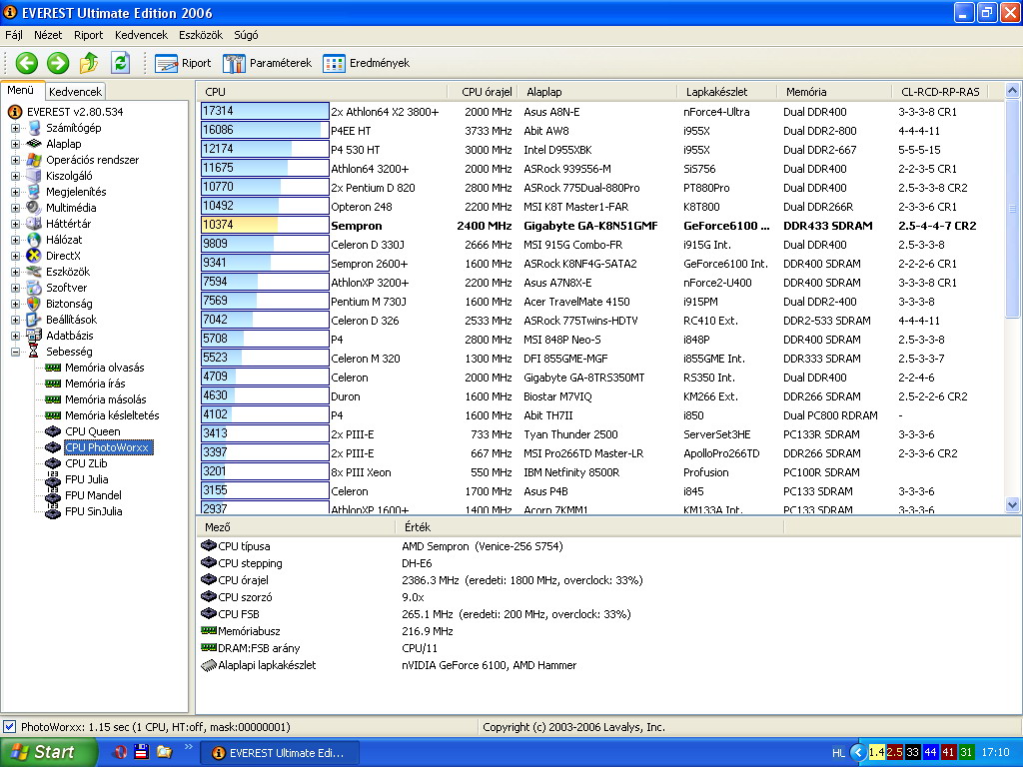Open the Paraméterek toolbar button
Image resolution: width=1023 pixels, height=767 pixels.
coord(268,63)
